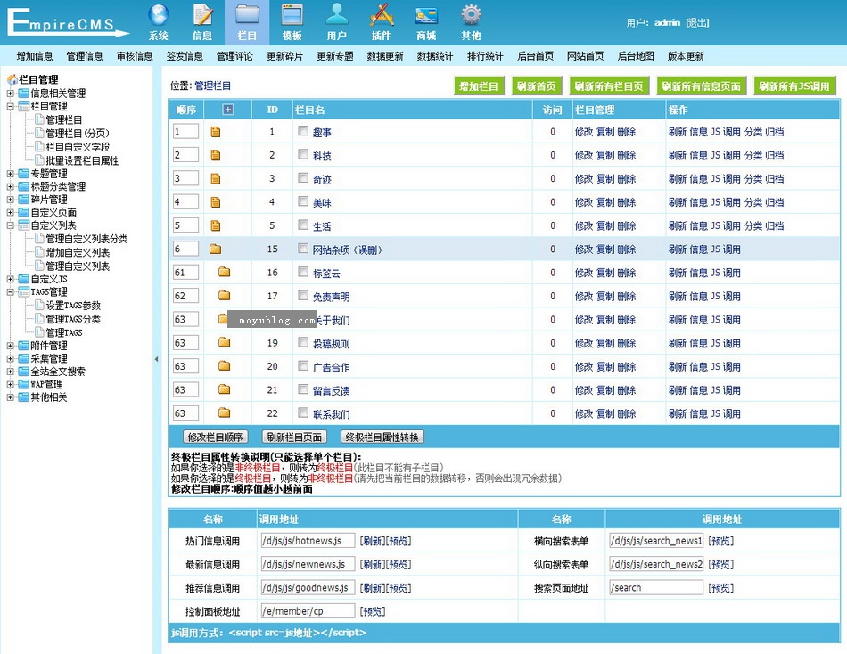Expand the 碎片管理 tree node
847x654 pixels.
tap(11, 200)
